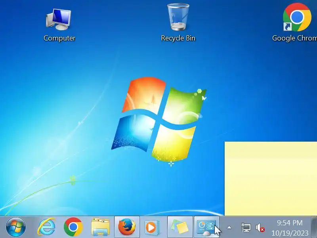Switch to Firefox in the taskbar
This screenshot has height=238, width=317.
[x=127, y=227]
